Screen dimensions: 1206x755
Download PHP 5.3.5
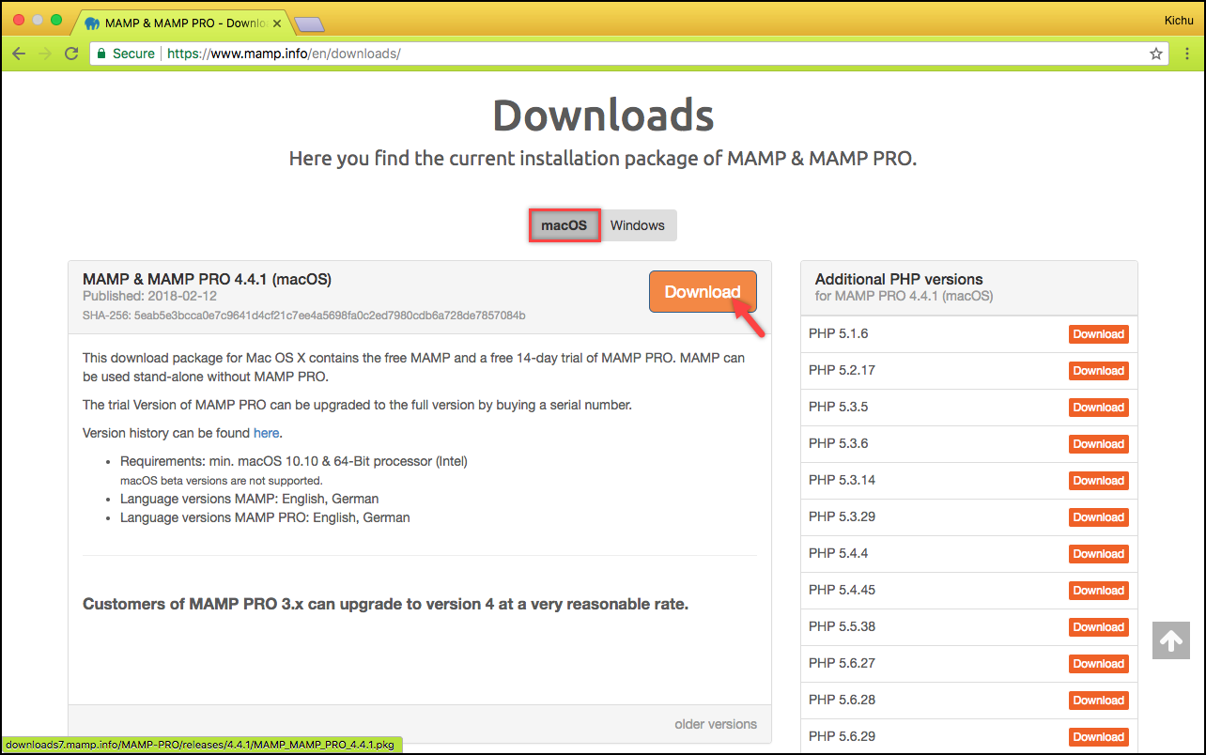coord(1098,408)
